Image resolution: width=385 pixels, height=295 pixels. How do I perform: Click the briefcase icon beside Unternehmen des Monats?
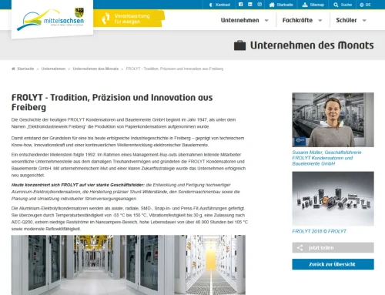click(x=239, y=45)
